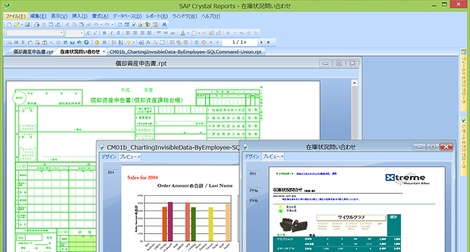This screenshot has height=252, width=470.
Task: Select the Insert Box tool
Action: click(58, 42)
